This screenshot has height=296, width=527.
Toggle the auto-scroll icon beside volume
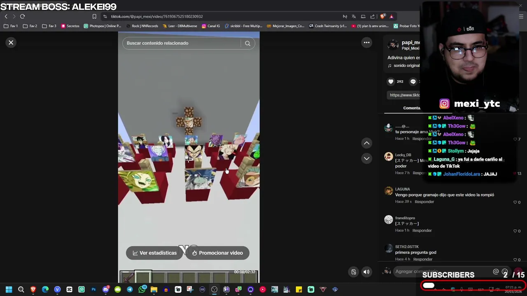pos(353,272)
